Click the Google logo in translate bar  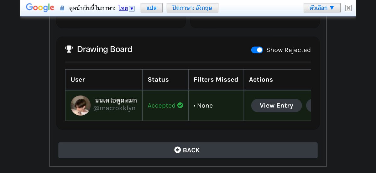(x=40, y=8)
